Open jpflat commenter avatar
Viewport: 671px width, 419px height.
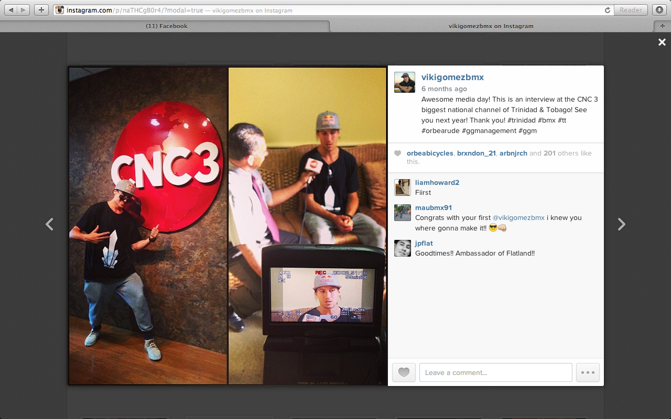point(403,248)
